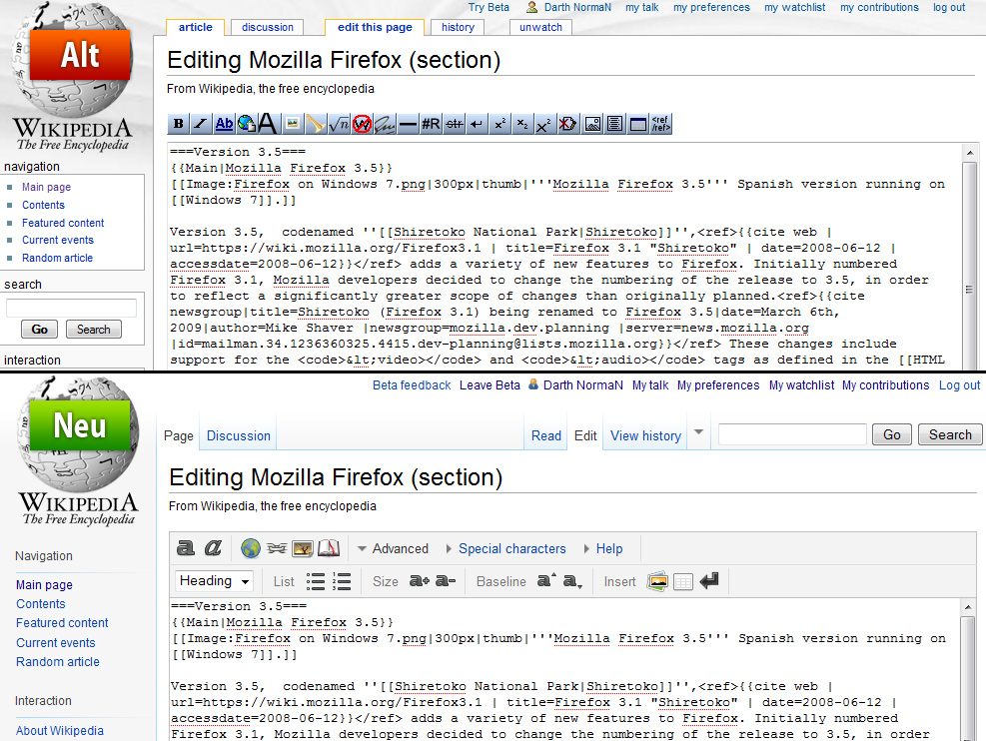Click Search button in new header

(x=949, y=435)
